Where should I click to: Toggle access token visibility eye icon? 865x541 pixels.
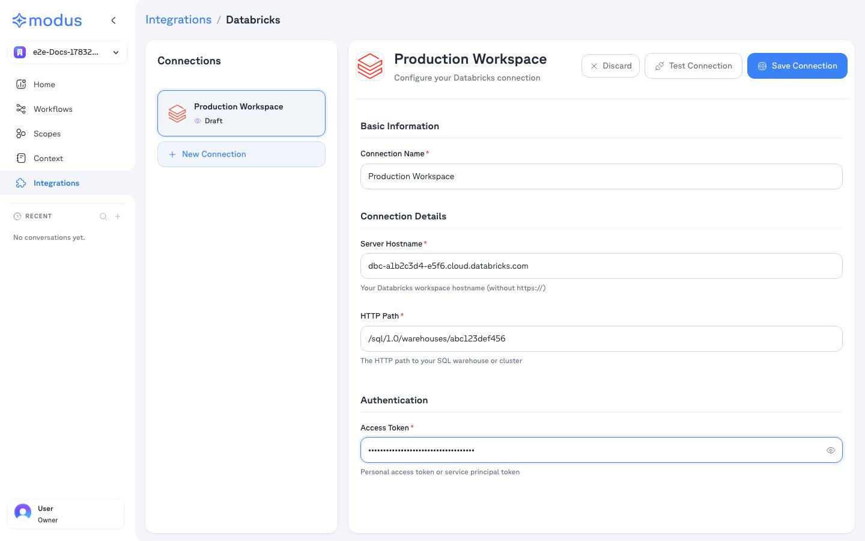click(x=831, y=450)
